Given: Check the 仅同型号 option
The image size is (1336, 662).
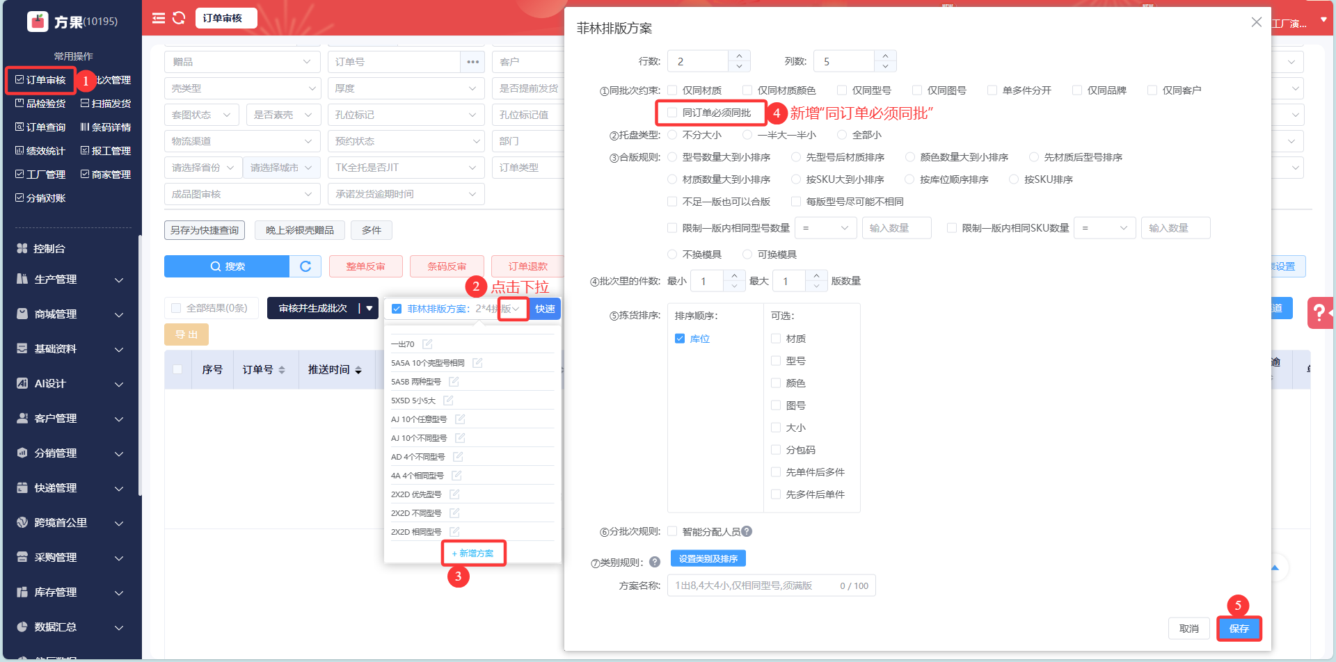Looking at the screenshot, I should tap(842, 90).
